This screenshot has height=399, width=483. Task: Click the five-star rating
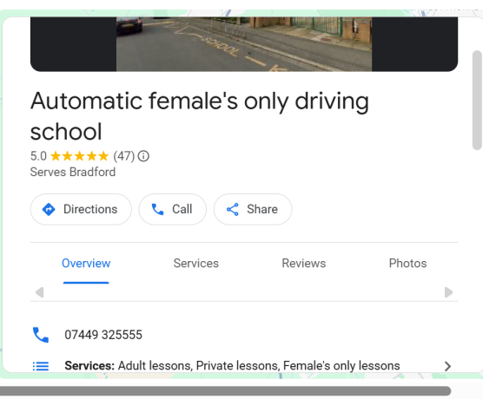tap(79, 156)
